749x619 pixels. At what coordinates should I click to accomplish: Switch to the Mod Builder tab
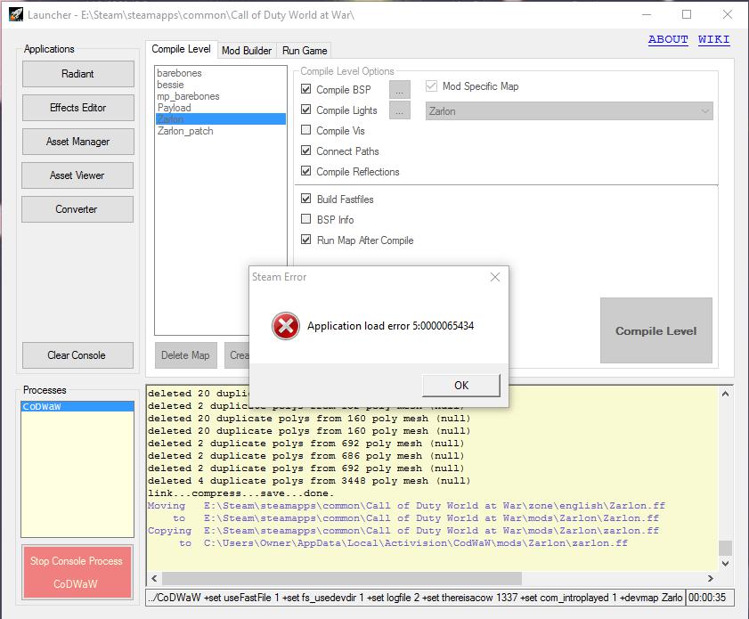click(x=247, y=51)
